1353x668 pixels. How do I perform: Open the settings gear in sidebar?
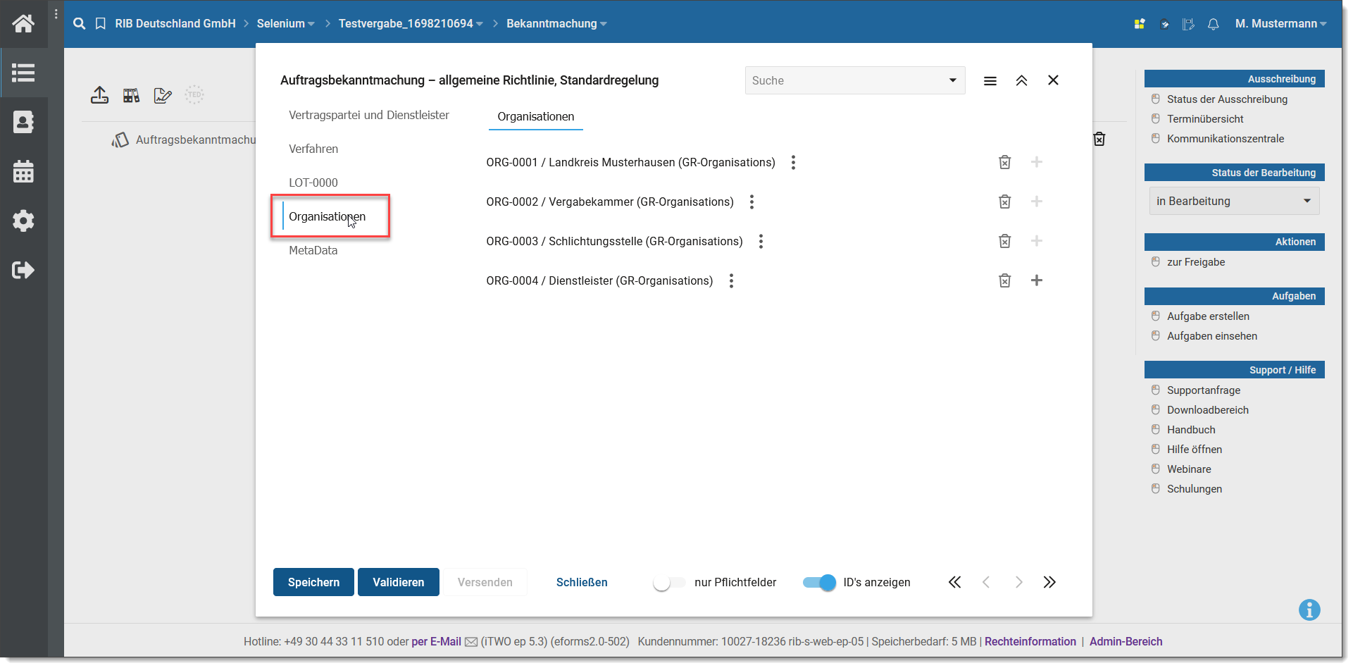click(23, 221)
